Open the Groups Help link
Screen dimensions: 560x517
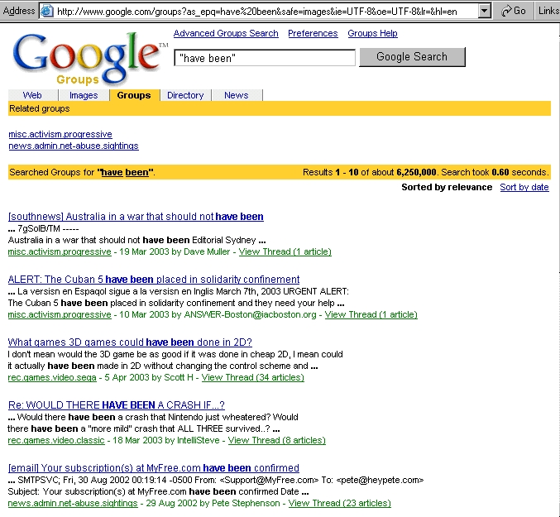click(372, 33)
